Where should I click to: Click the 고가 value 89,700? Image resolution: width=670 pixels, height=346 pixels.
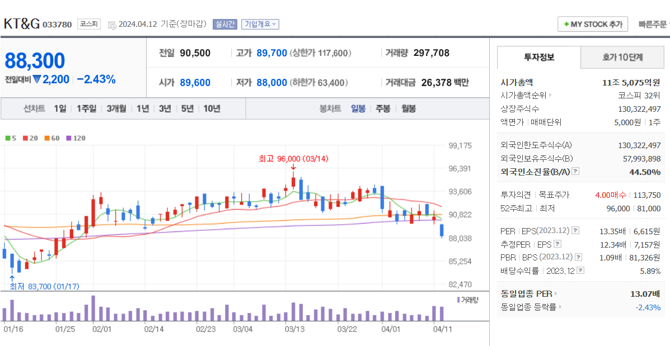point(272,53)
